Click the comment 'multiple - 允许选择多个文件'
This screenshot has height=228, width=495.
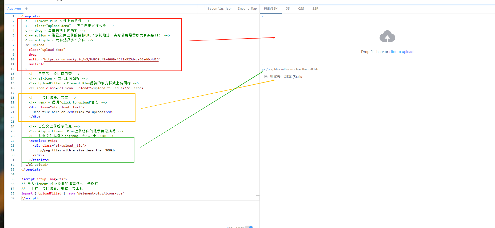pos(59,40)
